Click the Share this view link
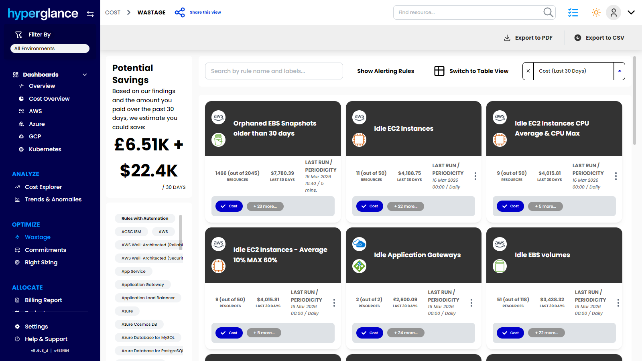The width and height of the screenshot is (642, 361). pyautogui.click(x=205, y=12)
